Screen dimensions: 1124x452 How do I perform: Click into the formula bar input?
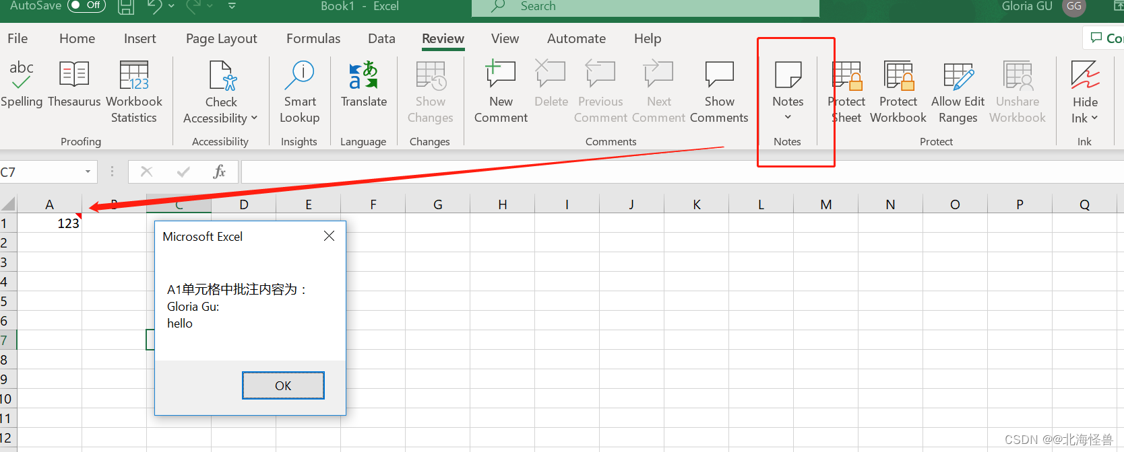point(682,172)
